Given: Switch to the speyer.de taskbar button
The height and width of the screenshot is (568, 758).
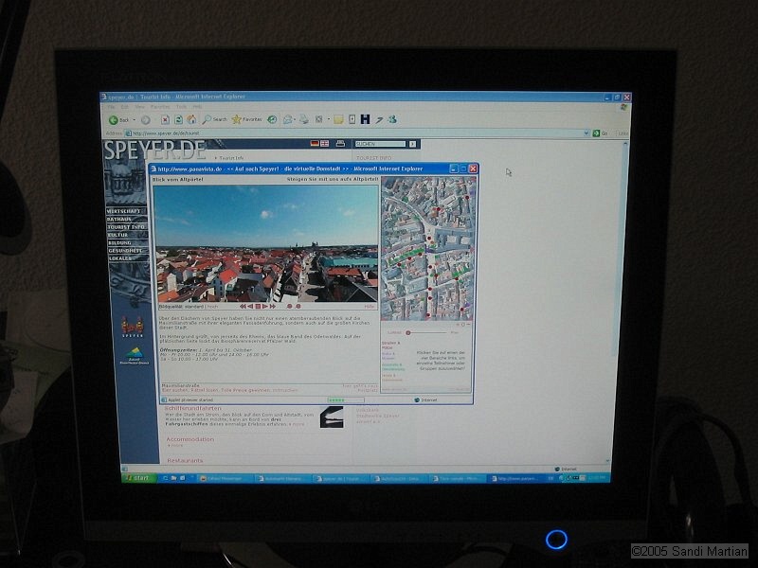Looking at the screenshot, I should (x=340, y=479).
